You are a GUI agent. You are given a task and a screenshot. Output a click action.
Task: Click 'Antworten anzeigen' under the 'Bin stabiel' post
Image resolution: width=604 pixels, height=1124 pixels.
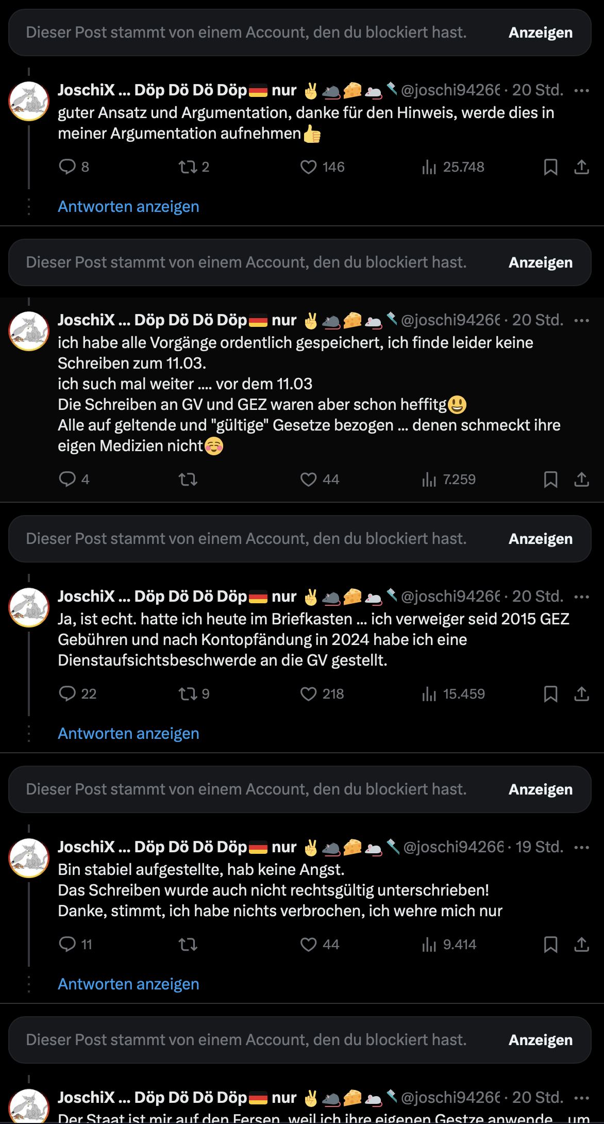coord(128,984)
